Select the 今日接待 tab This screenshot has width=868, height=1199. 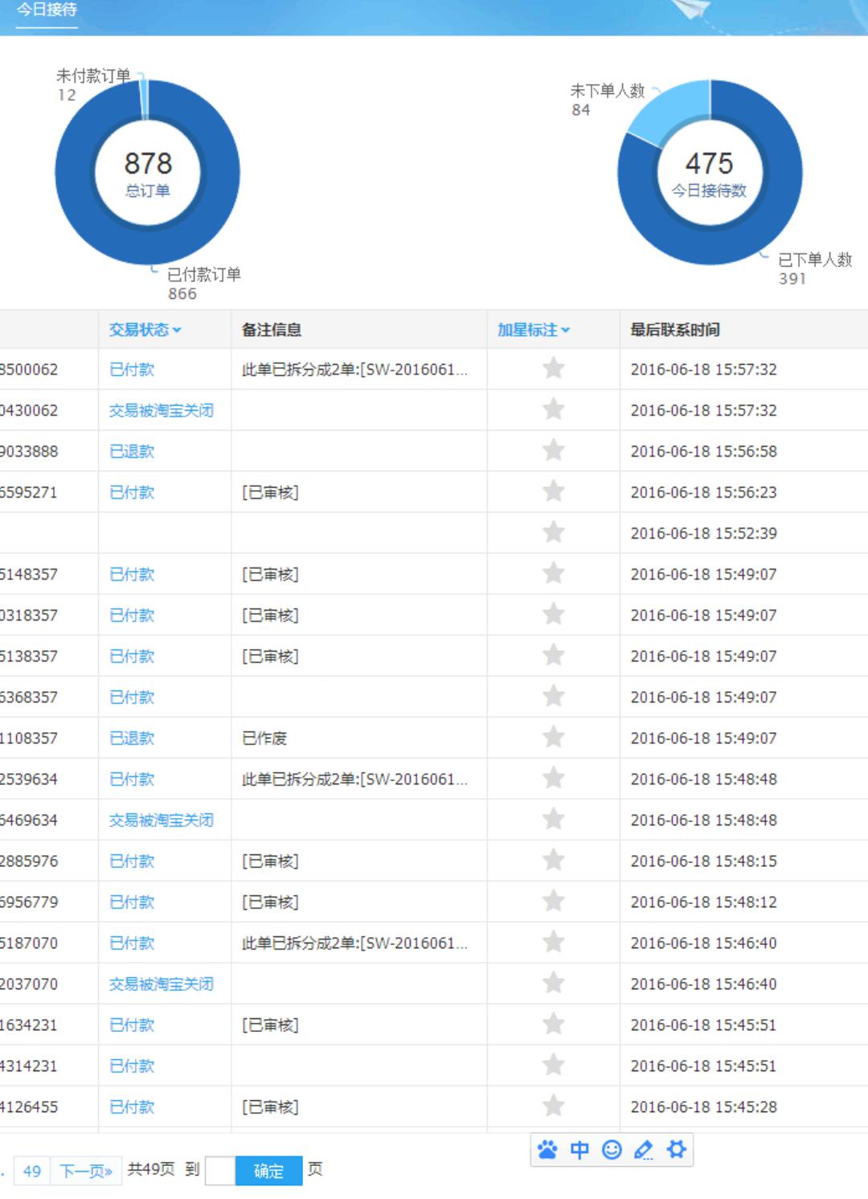point(47,10)
